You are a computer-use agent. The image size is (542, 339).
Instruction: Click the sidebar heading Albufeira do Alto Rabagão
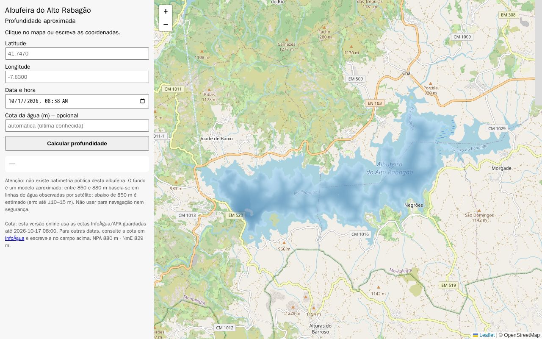tap(48, 10)
